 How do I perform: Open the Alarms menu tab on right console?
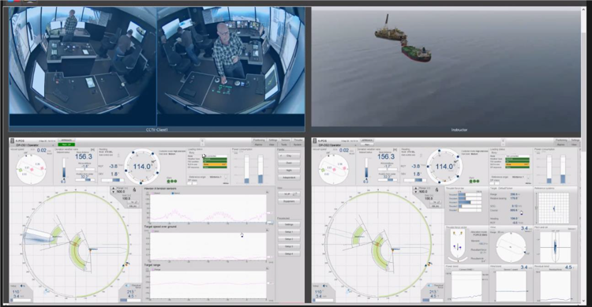point(560,144)
